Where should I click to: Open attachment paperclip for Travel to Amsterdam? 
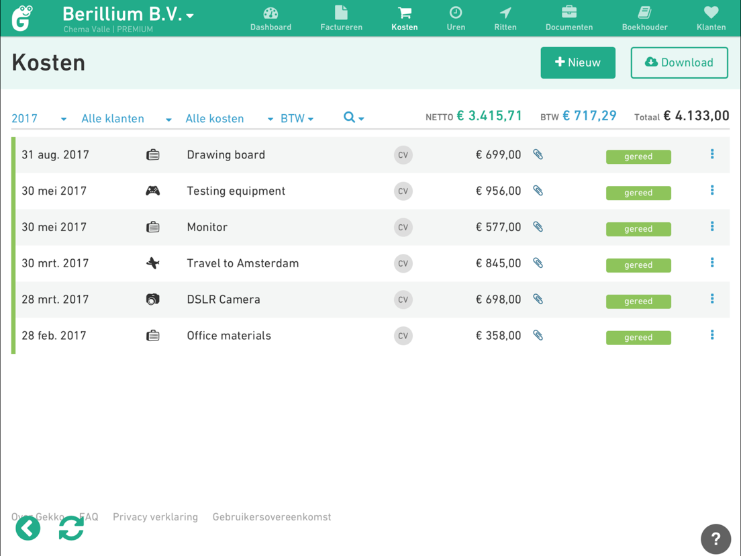coord(538,263)
